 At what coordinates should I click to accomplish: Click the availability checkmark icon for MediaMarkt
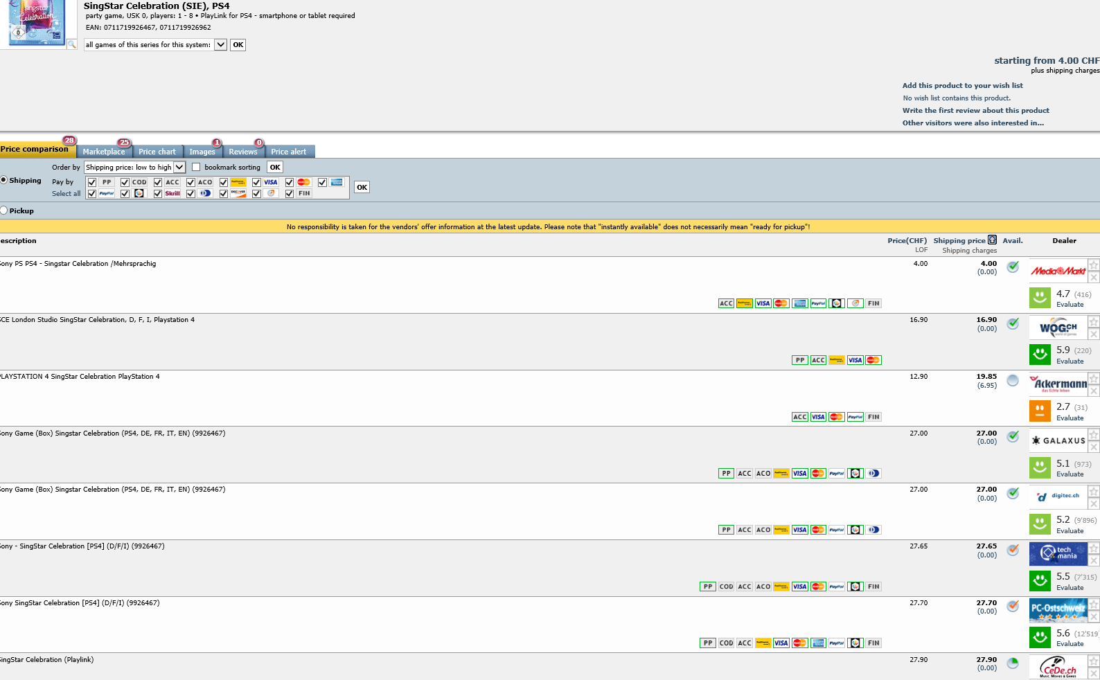click(1013, 267)
